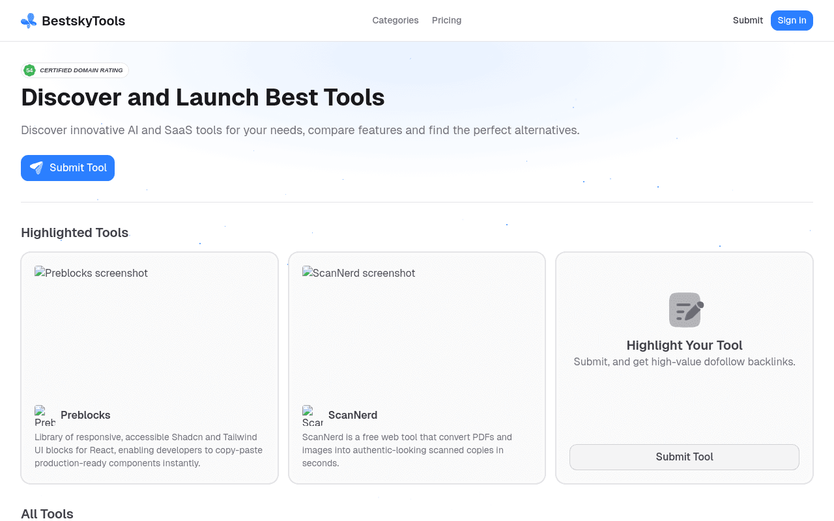Open the Categories menu

tap(395, 20)
